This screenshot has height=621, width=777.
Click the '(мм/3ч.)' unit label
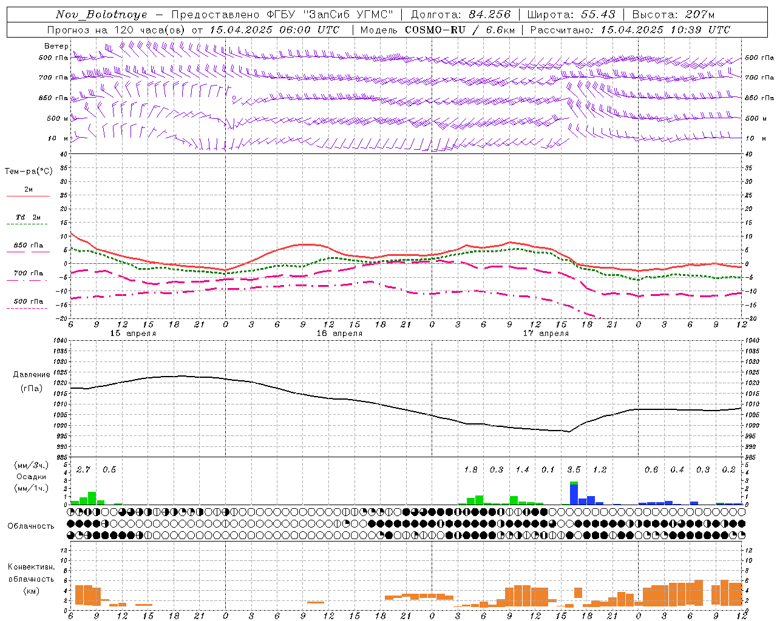tap(32, 466)
